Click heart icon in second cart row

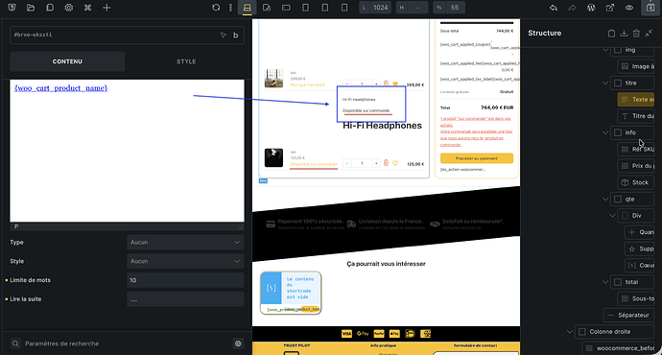point(395,163)
